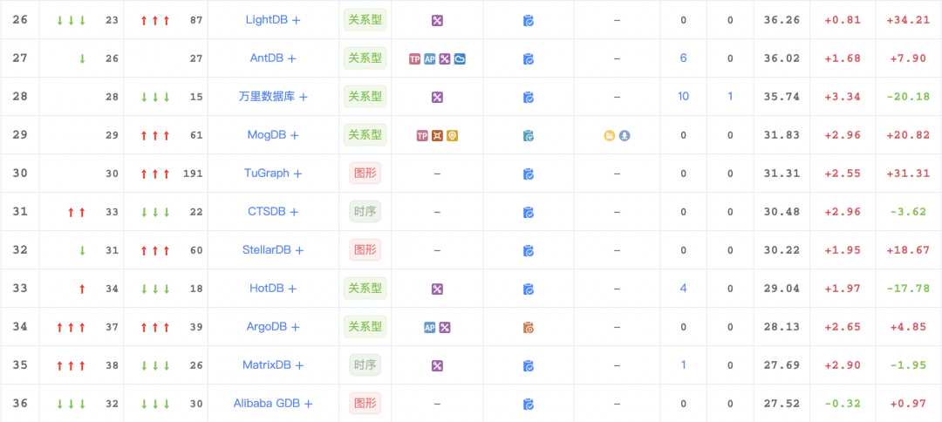Click the orange clipboard icon in ArgoDB row

point(529,328)
